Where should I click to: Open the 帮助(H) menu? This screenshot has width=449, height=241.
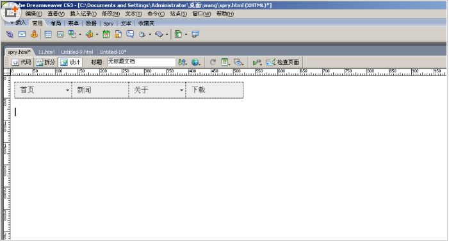tap(225, 13)
